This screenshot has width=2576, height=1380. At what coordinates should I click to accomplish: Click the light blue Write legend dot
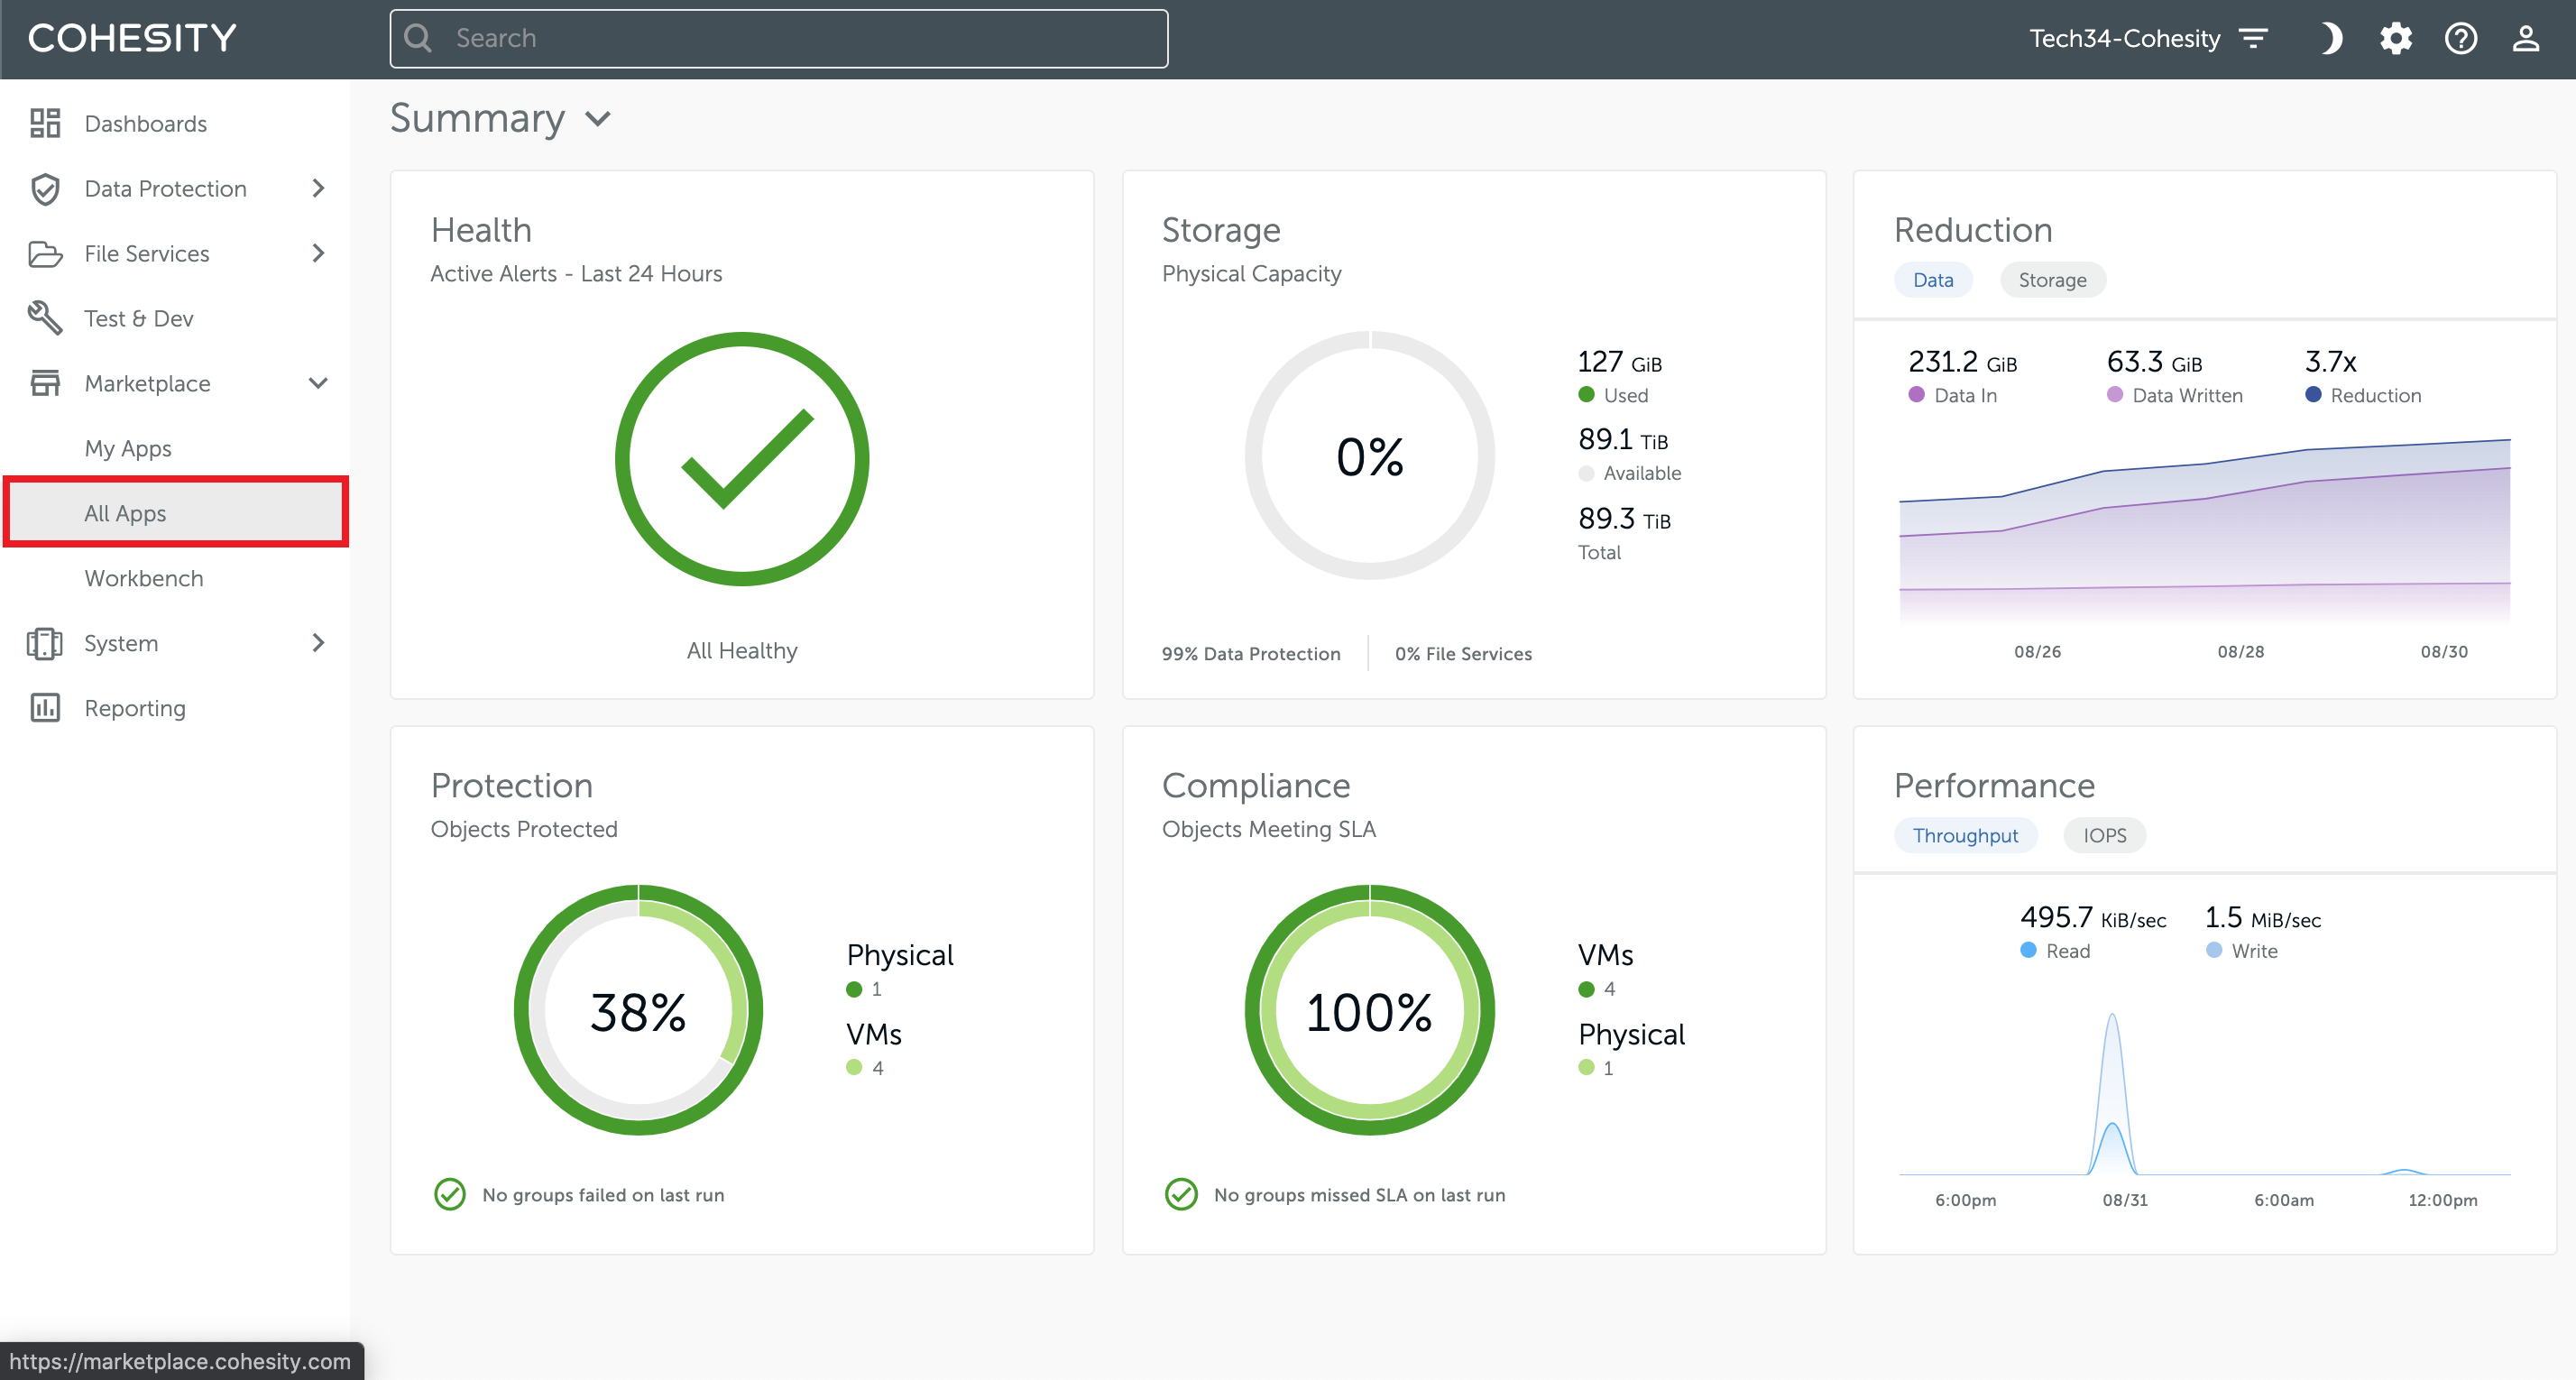click(x=2214, y=949)
